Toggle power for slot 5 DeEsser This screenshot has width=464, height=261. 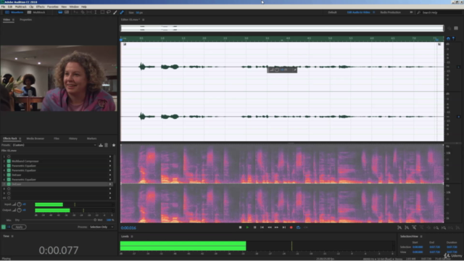9,175
